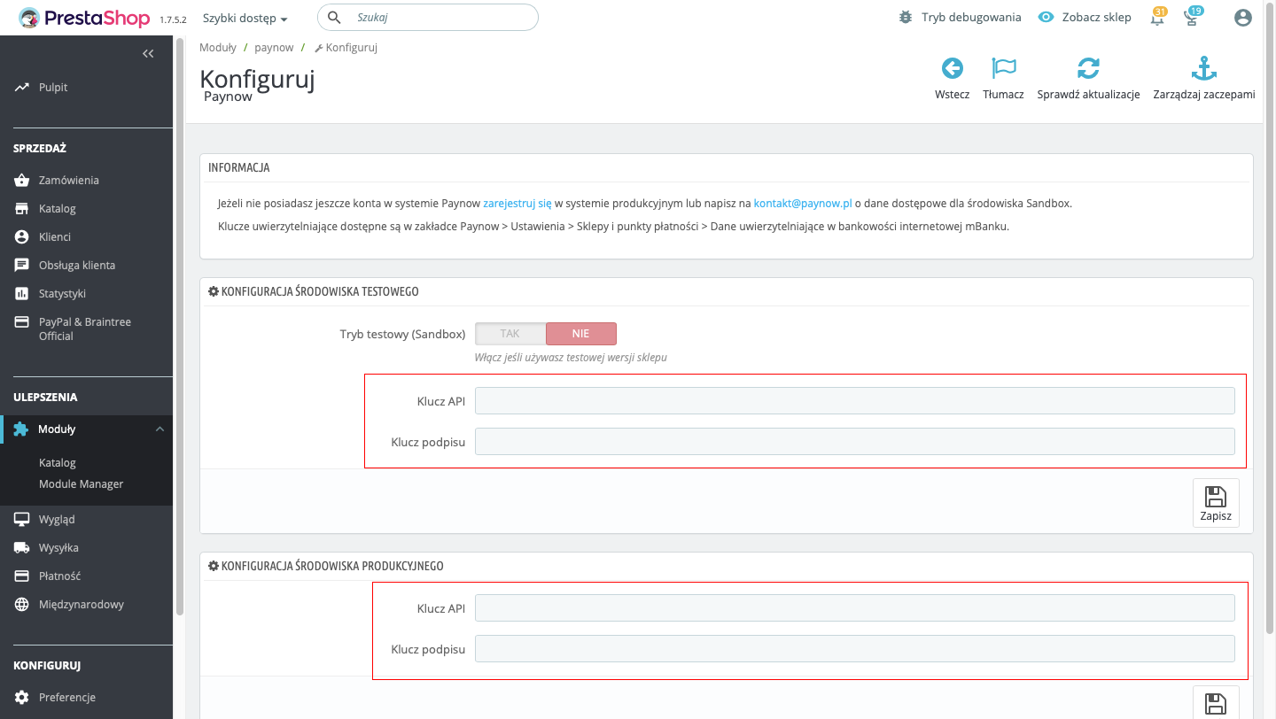
Task: Click the debug mode bug icon
Action: tap(905, 17)
